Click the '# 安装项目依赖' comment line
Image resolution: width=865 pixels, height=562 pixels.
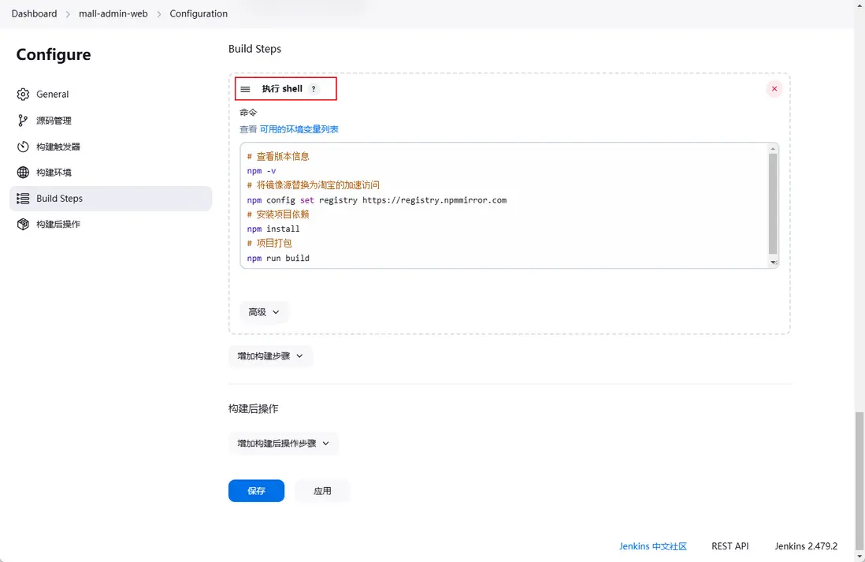point(278,214)
